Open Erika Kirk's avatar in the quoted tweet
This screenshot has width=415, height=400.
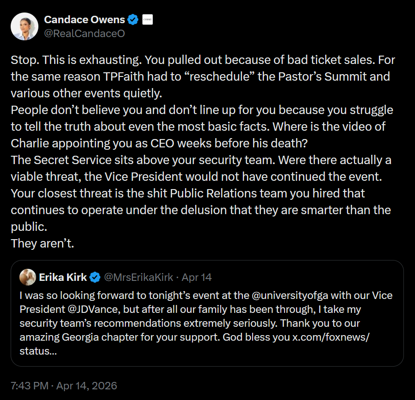pos(28,277)
